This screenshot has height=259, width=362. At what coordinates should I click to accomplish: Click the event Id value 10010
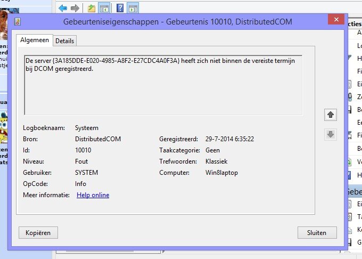(83, 150)
